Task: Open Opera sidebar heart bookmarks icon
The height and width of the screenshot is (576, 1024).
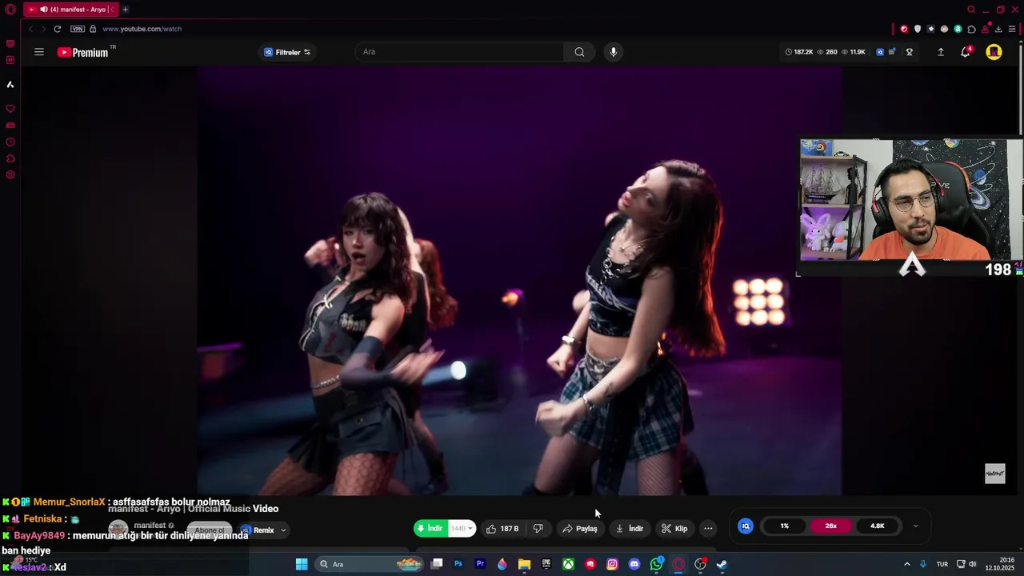Action: pyautogui.click(x=10, y=109)
